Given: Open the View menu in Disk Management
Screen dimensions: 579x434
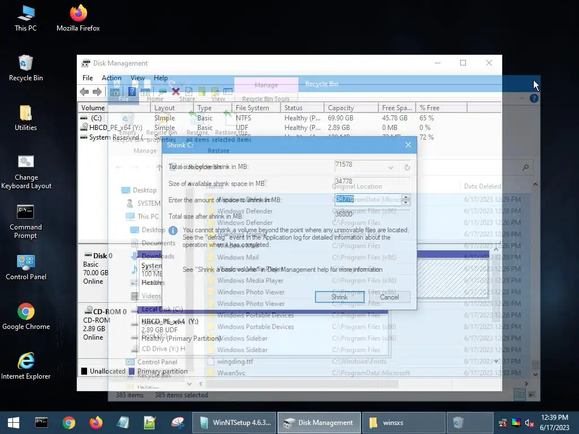Looking at the screenshot, I should tap(137, 78).
